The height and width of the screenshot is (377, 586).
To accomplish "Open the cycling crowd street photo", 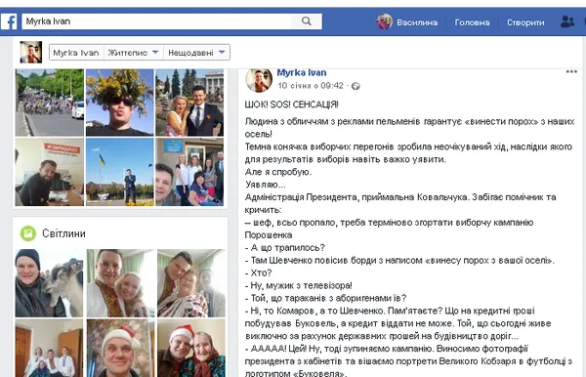I will click(x=50, y=103).
